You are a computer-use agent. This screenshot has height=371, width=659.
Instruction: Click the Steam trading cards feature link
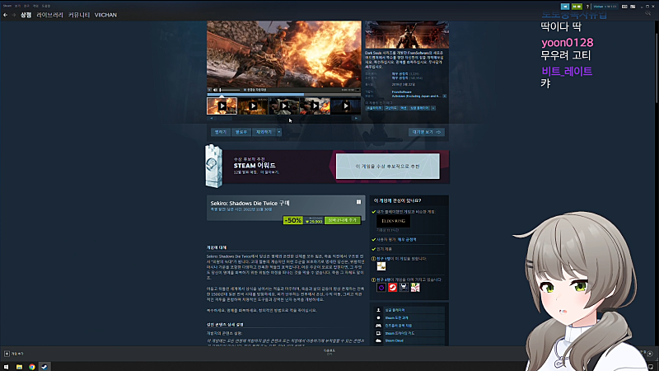click(400, 333)
